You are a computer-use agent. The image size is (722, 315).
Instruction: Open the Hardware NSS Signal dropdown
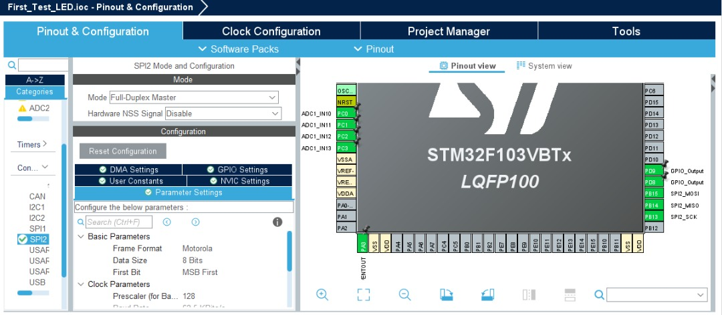(x=223, y=113)
